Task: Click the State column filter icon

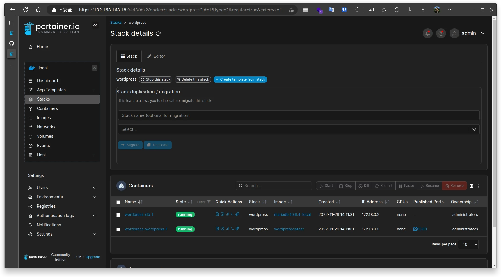Action: click(209, 202)
